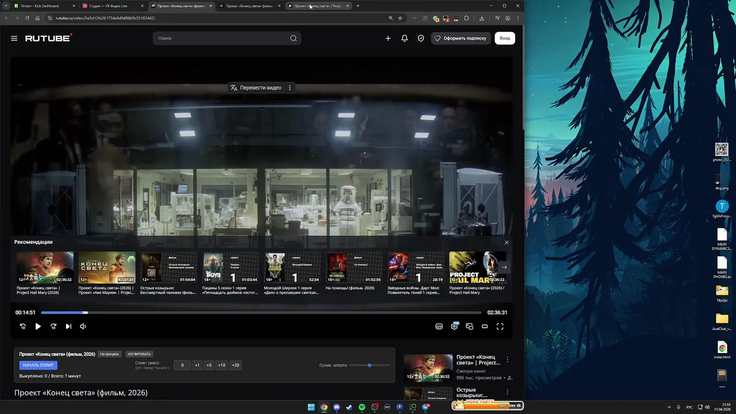This screenshot has width=736, height=414.
Task: Seek on the video progress bar
Action: pyautogui.click(x=261, y=312)
